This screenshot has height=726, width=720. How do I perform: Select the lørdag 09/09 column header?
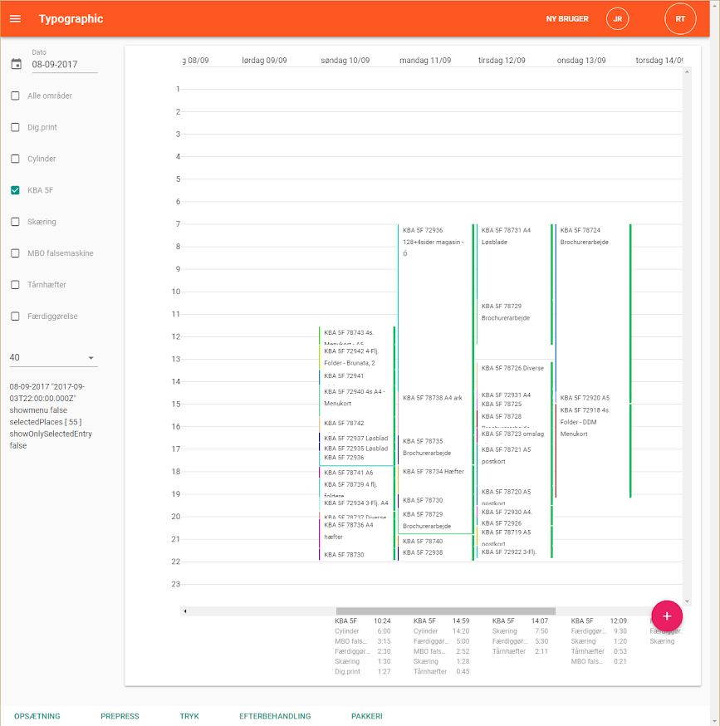pyautogui.click(x=264, y=60)
